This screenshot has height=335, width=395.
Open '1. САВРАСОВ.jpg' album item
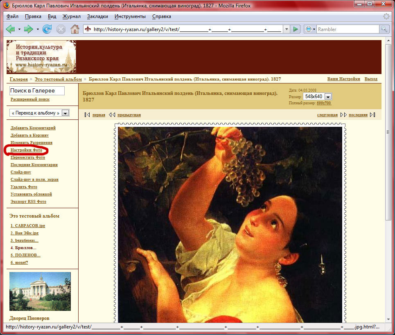28,225
